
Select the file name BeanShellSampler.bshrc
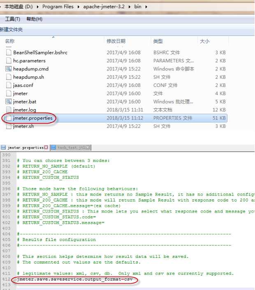[40, 53]
